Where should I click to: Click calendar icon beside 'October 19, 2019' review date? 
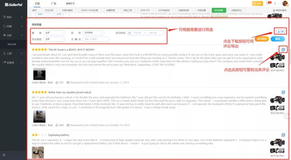[x=68, y=125]
